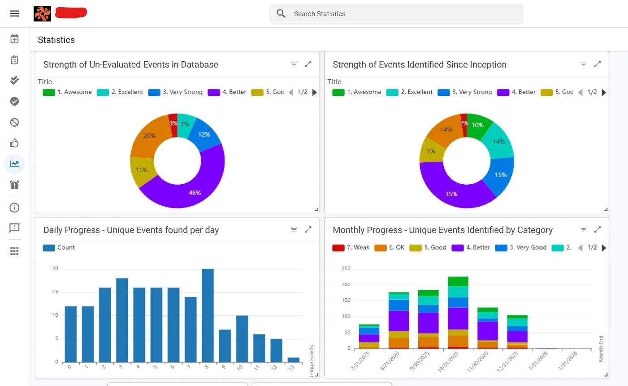The width and height of the screenshot is (628, 386).
Task: Toggle 2. Excellent legend in Un-Evaluated chart
Action: [x=120, y=92]
